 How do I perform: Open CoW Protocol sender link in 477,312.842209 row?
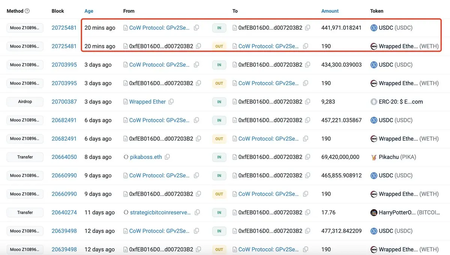[159, 231]
